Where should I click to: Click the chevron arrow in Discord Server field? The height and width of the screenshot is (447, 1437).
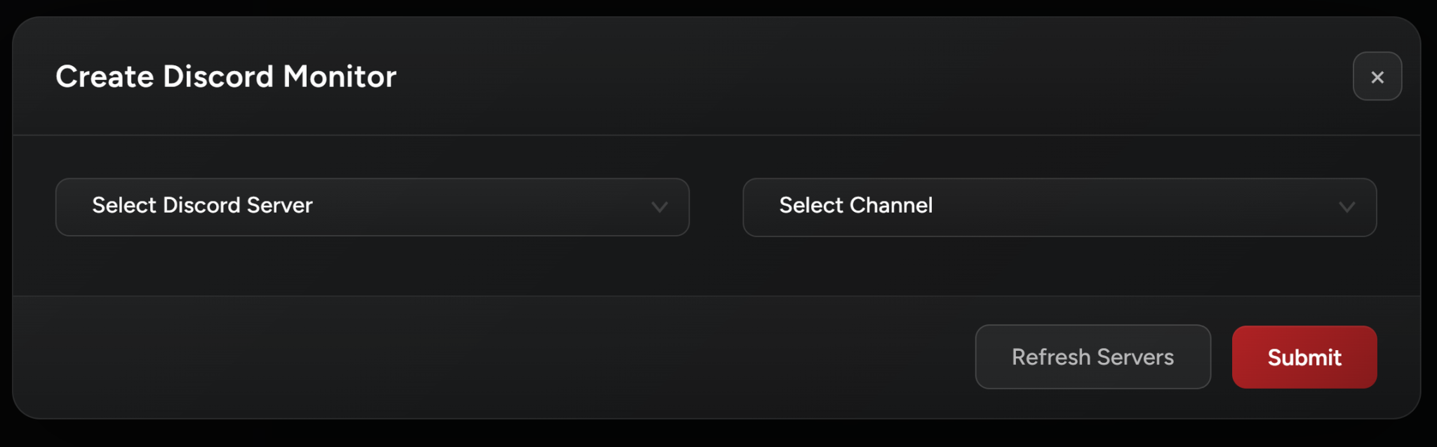coord(659,207)
